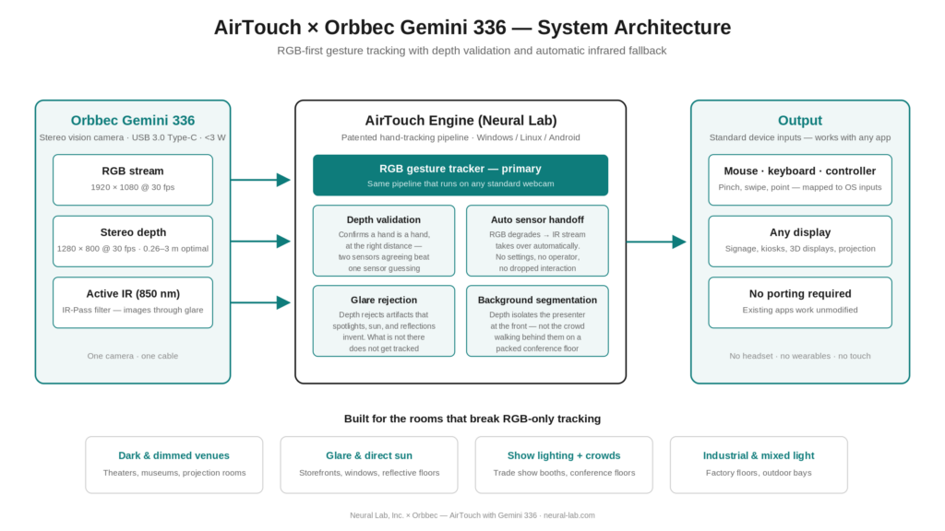The width and height of the screenshot is (945, 531).
Task: Select the 'Stereo depth' card
Action: coord(133,242)
